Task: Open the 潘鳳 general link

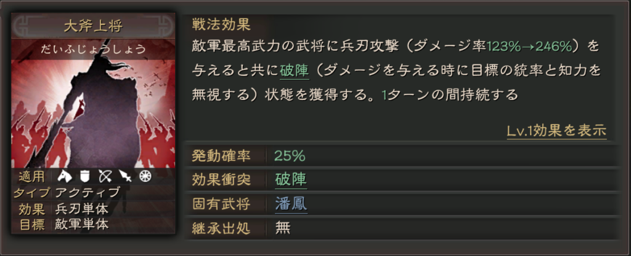Action: [x=291, y=203]
